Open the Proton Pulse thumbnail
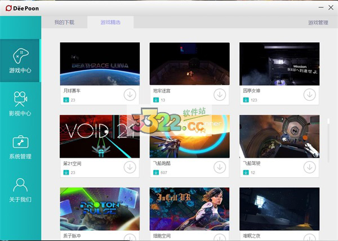 pos(100,209)
